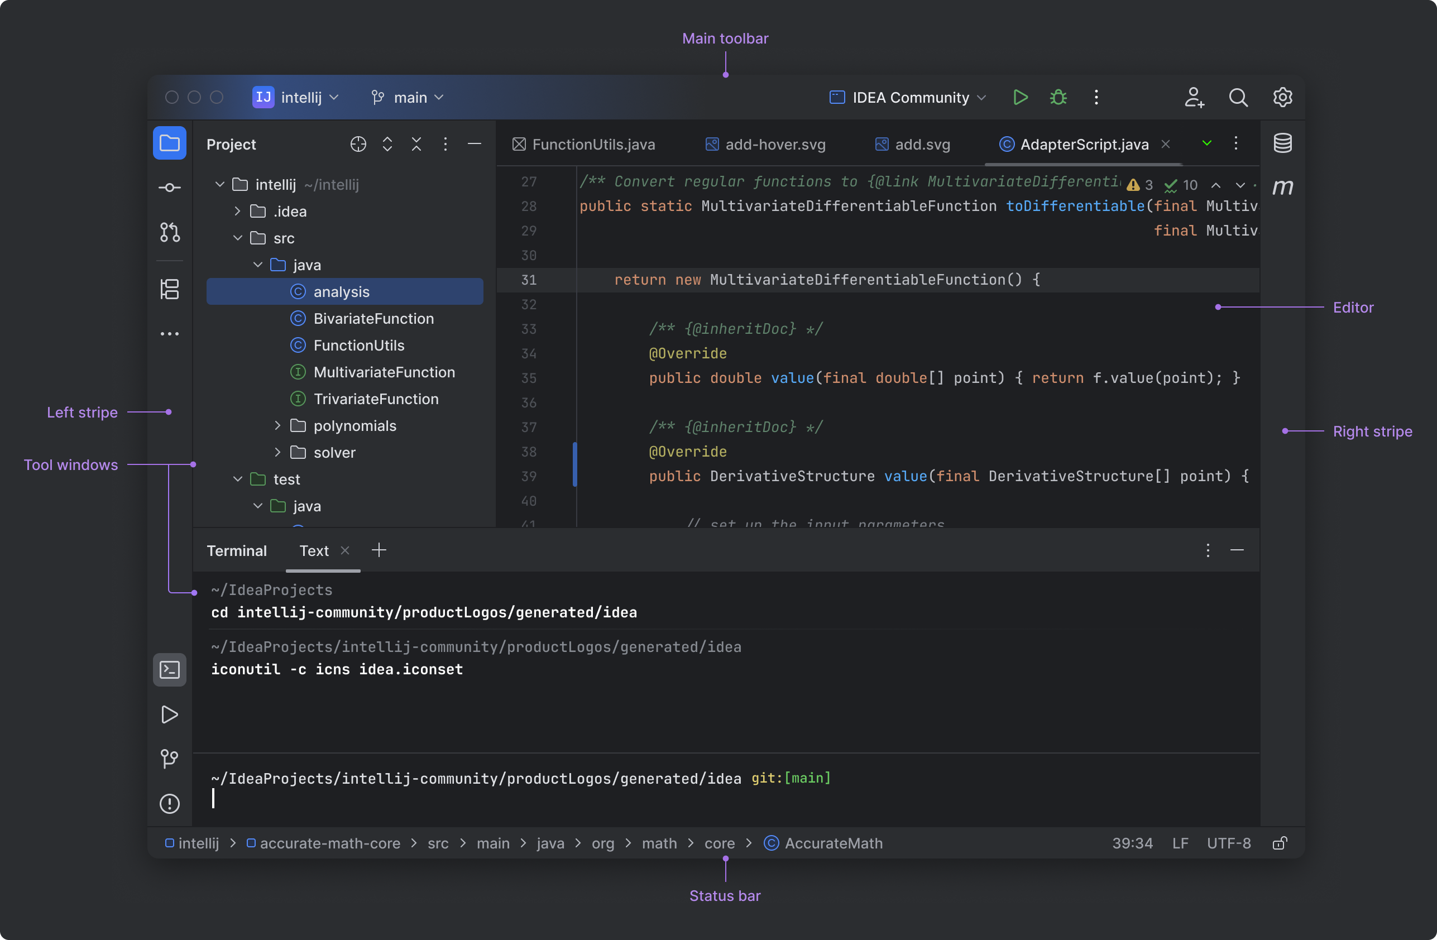Collapse the src folder

coord(237,238)
